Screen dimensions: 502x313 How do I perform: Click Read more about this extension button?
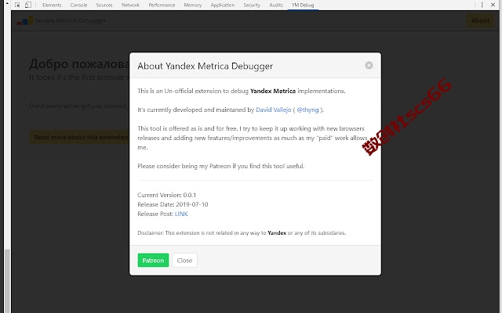pyautogui.click(x=80, y=137)
